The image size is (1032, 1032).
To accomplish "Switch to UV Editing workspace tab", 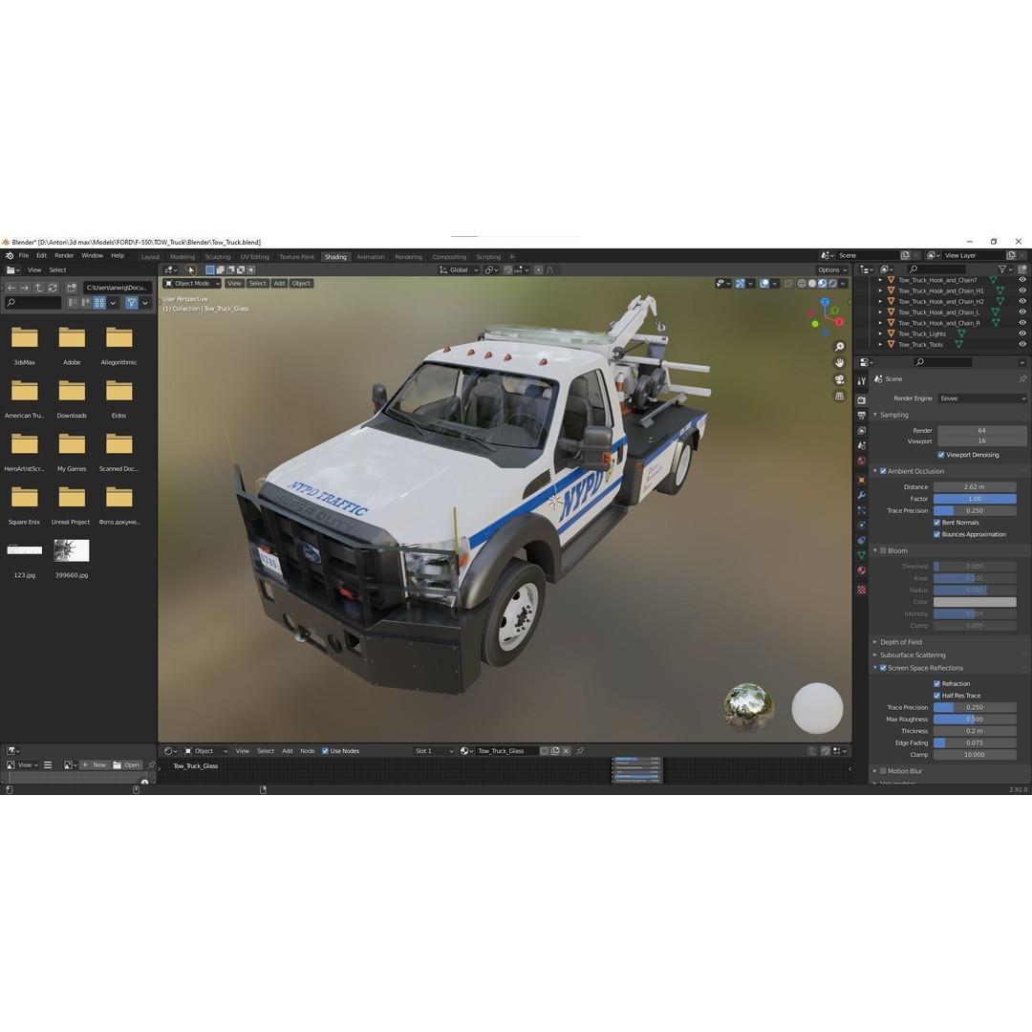I will (255, 257).
